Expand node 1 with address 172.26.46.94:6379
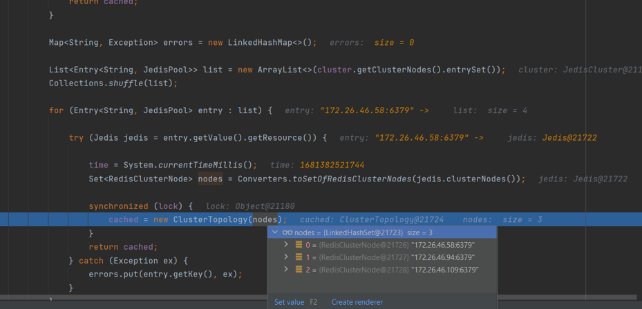 coord(286,257)
